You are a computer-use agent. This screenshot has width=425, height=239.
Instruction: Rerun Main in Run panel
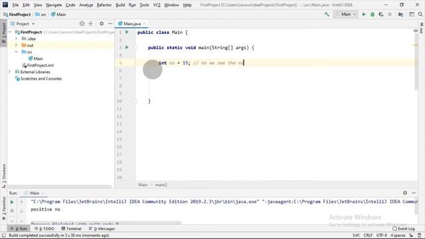[12, 202]
